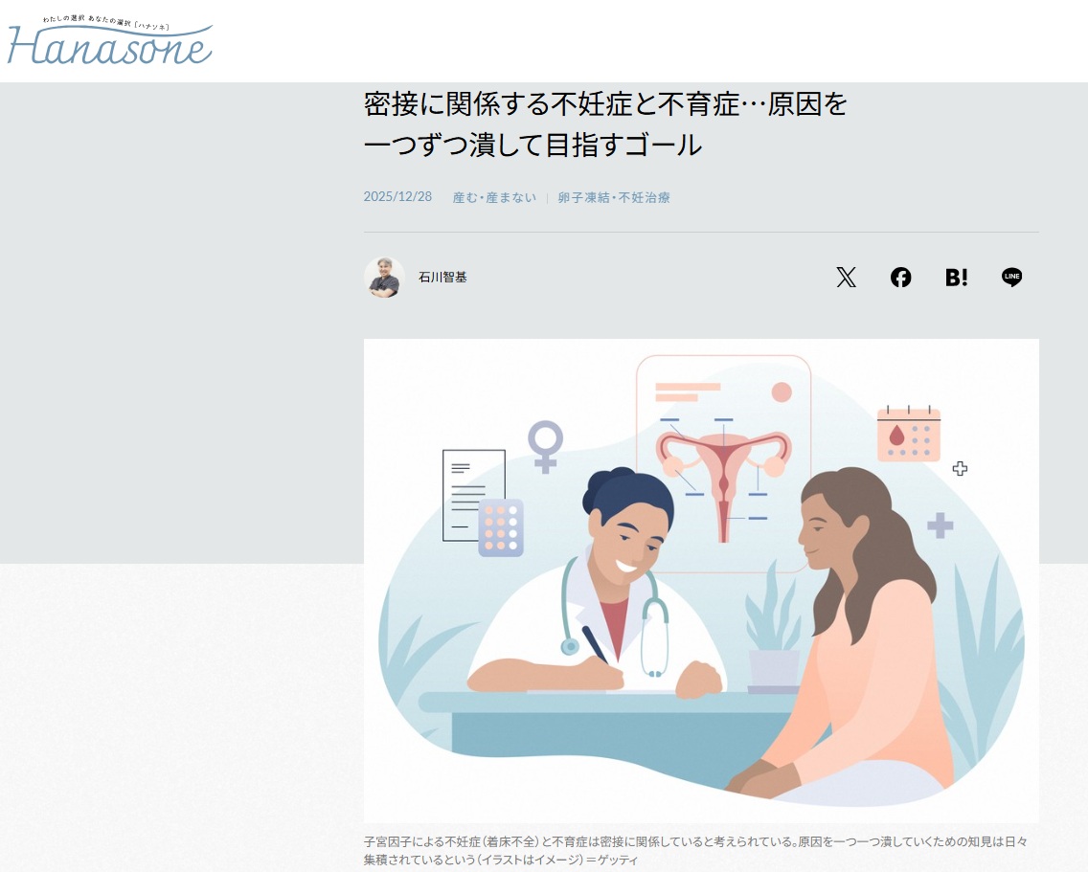Click the uterus diagram poster
1088x872 pixels.
tap(724, 463)
